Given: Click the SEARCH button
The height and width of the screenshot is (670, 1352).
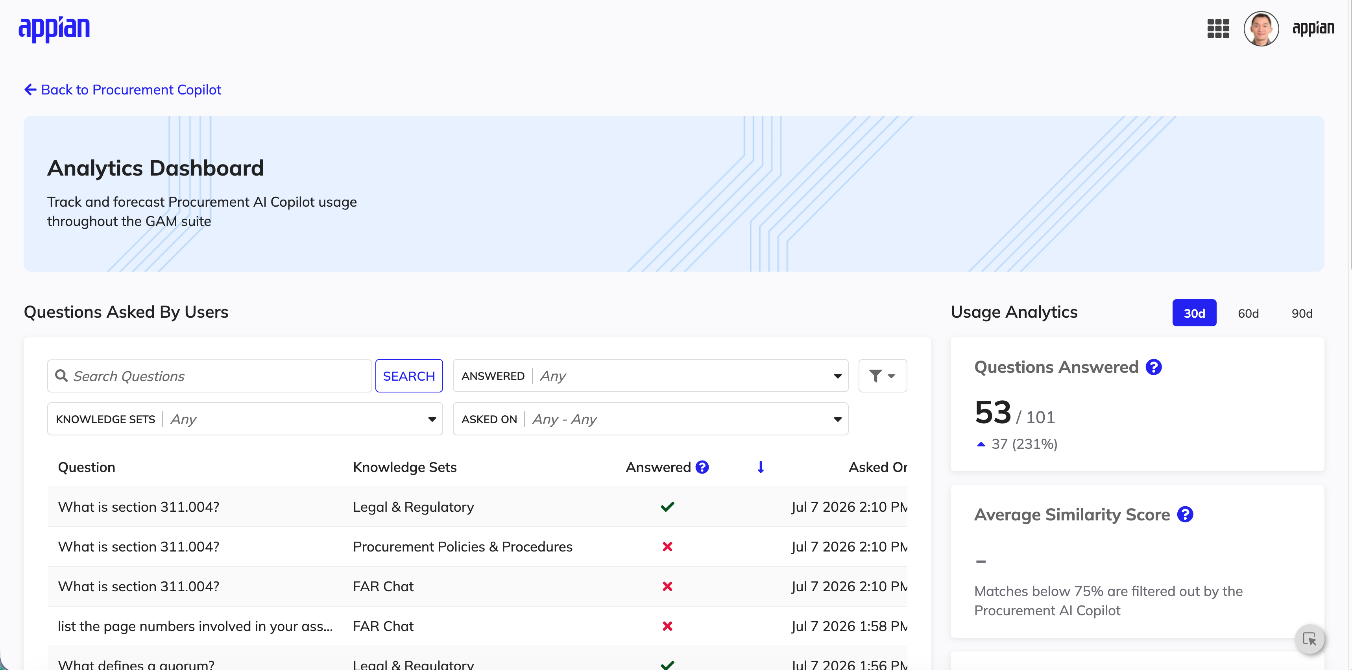Looking at the screenshot, I should tap(409, 376).
